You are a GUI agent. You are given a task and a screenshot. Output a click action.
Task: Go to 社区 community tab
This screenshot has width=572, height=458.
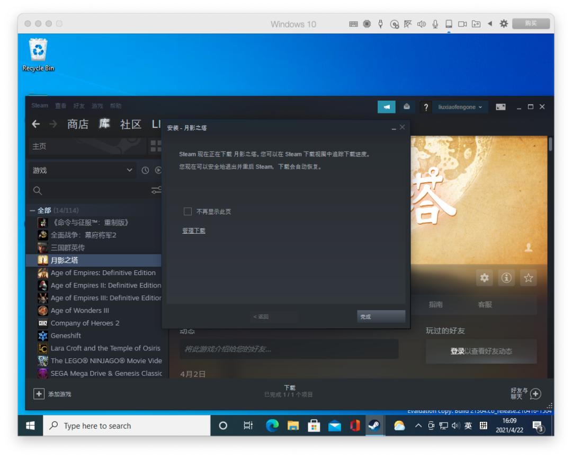pos(131,124)
